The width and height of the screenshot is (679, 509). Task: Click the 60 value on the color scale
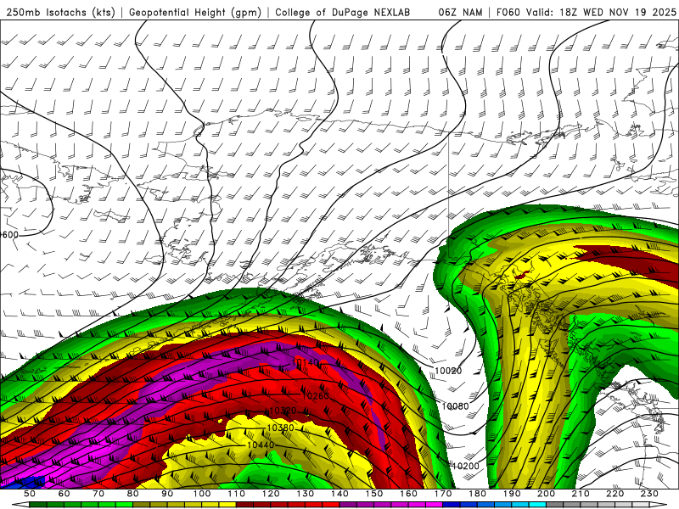point(65,494)
